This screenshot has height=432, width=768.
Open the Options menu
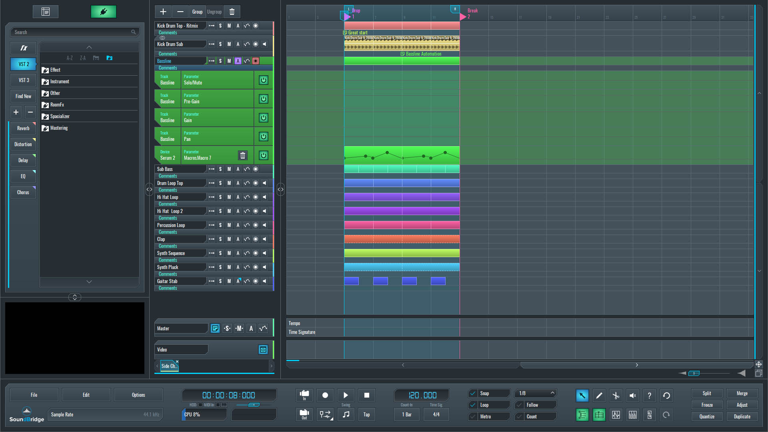(138, 395)
